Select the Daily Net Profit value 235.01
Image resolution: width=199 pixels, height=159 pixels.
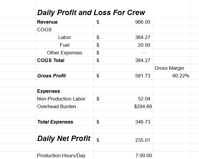(x=143, y=140)
